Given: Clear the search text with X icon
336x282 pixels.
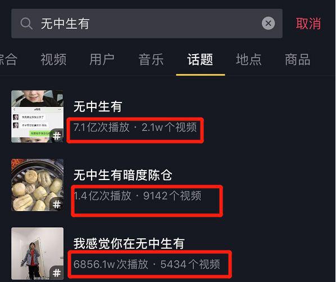Looking at the screenshot, I should tap(268, 23).
